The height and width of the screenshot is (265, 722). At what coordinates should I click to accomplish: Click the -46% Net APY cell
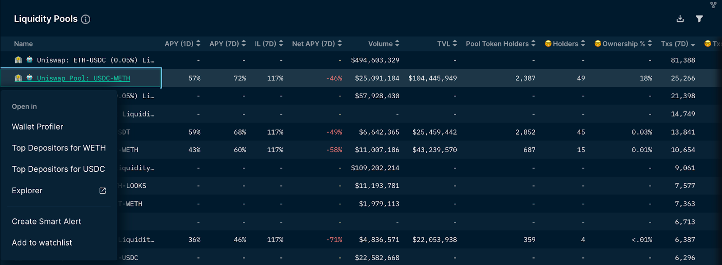pos(334,78)
